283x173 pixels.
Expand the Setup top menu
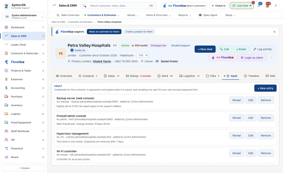pos(230,15)
